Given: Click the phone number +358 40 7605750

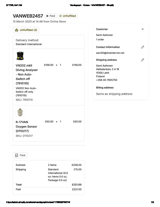Looking at the screenshot, I should 107,80.
